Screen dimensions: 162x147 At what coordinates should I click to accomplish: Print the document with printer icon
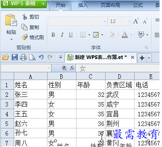pyautogui.click(x=23, y=57)
